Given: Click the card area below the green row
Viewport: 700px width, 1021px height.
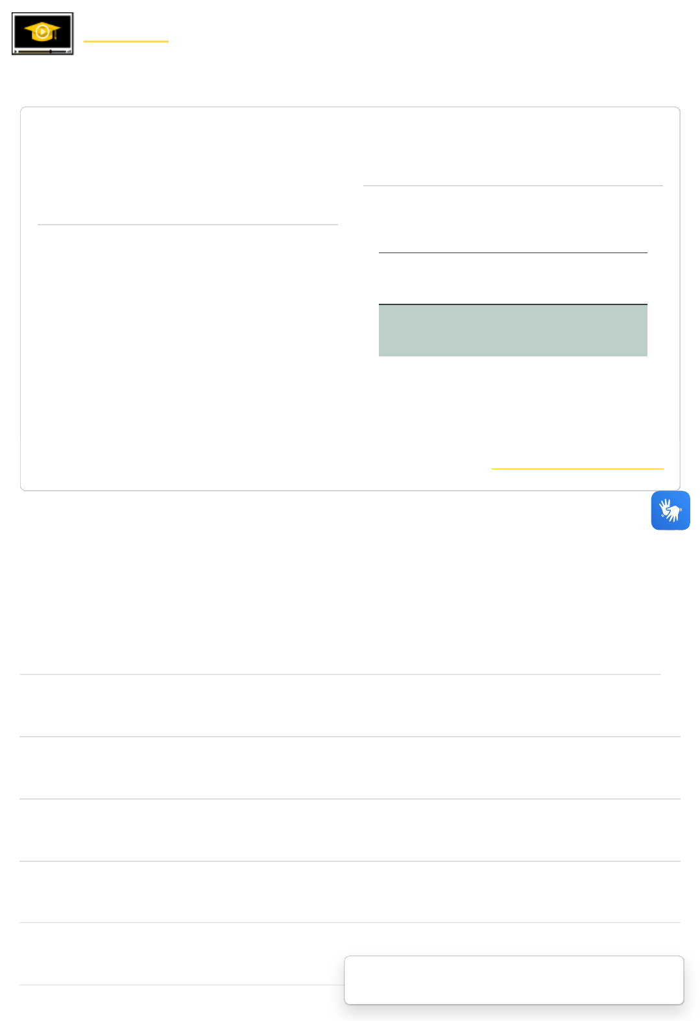Looking at the screenshot, I should pos(513,396).
